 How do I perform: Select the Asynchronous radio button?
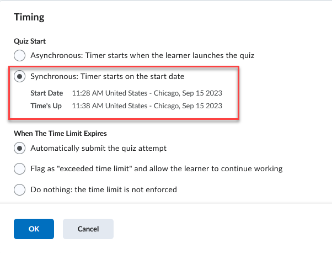click(x=20, y=55)
